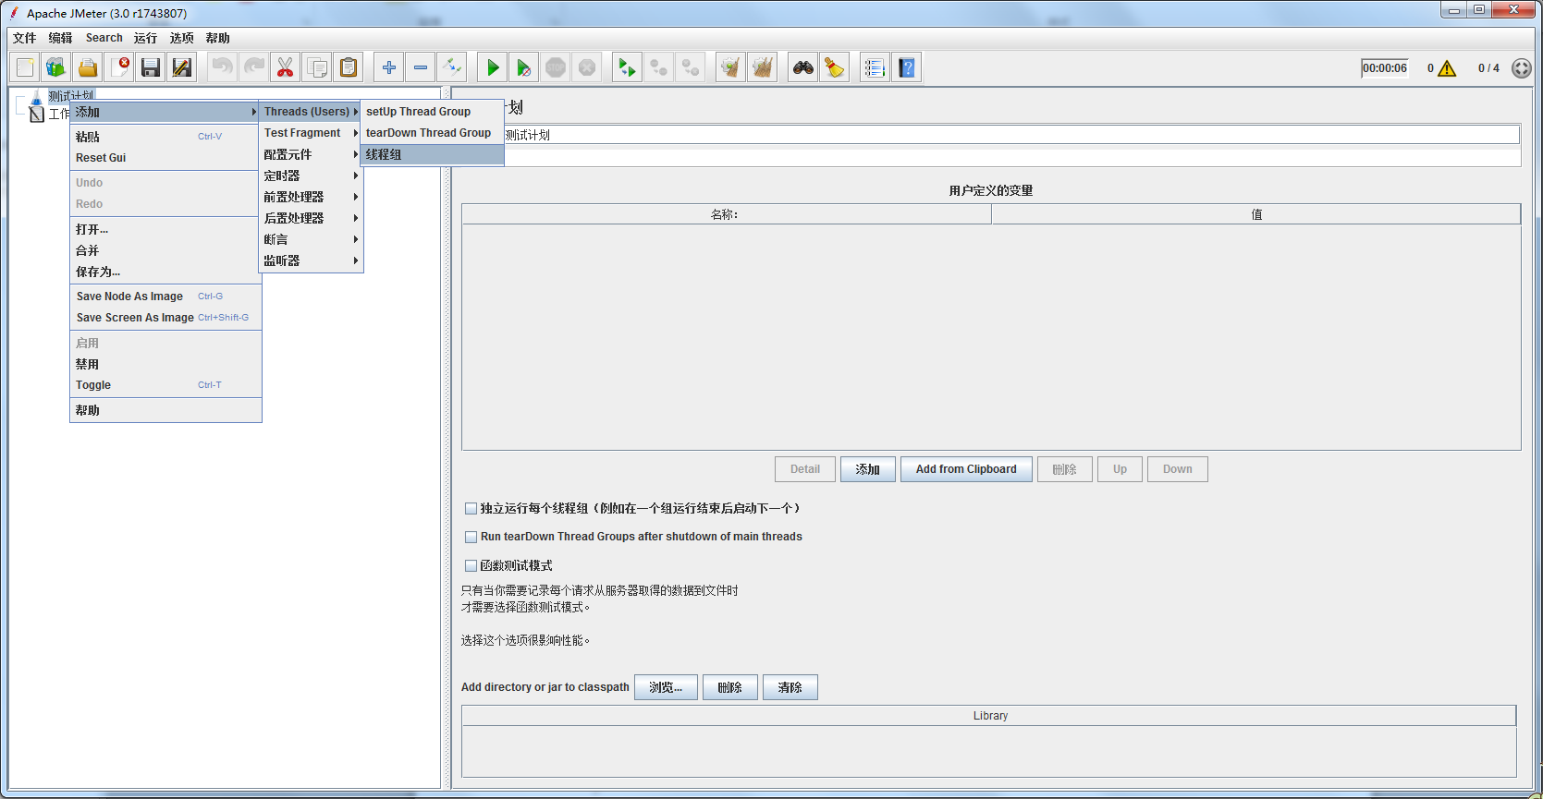Click the yellow warning error indicator
The image size is (1543, 799).
[x=1448, y=68]
